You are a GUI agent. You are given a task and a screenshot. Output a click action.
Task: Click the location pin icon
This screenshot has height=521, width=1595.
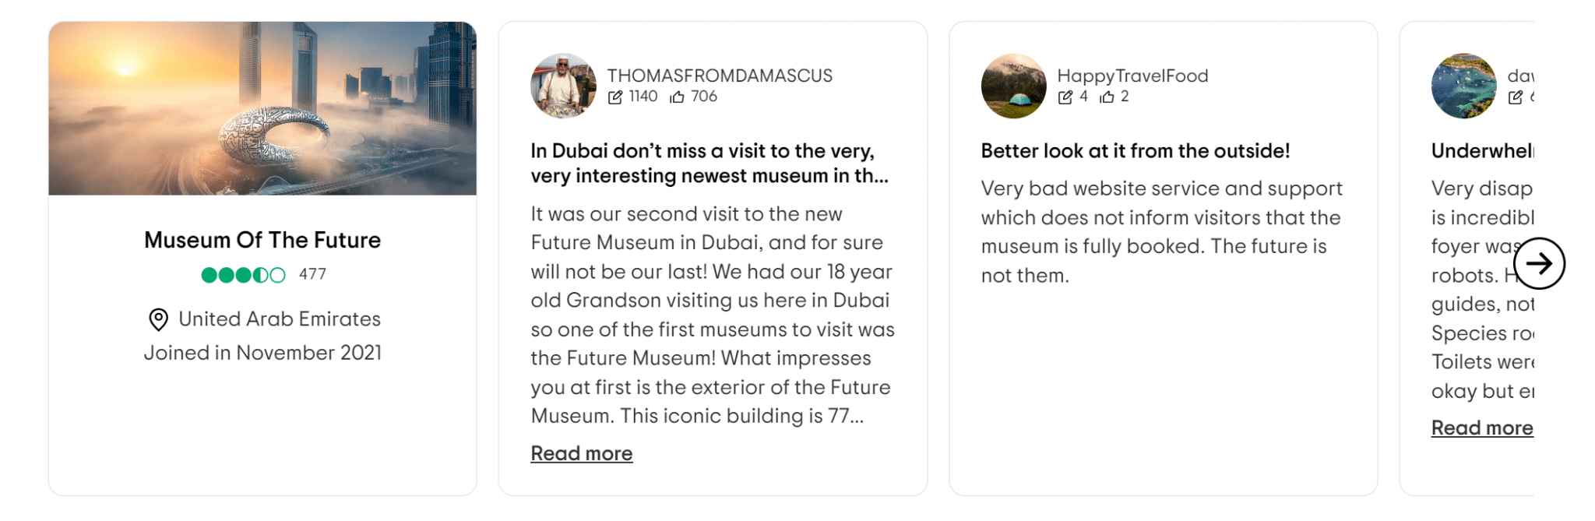tap(158, 319)
